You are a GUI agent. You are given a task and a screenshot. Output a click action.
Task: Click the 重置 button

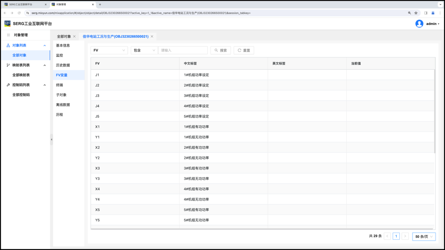coord(244,50)
